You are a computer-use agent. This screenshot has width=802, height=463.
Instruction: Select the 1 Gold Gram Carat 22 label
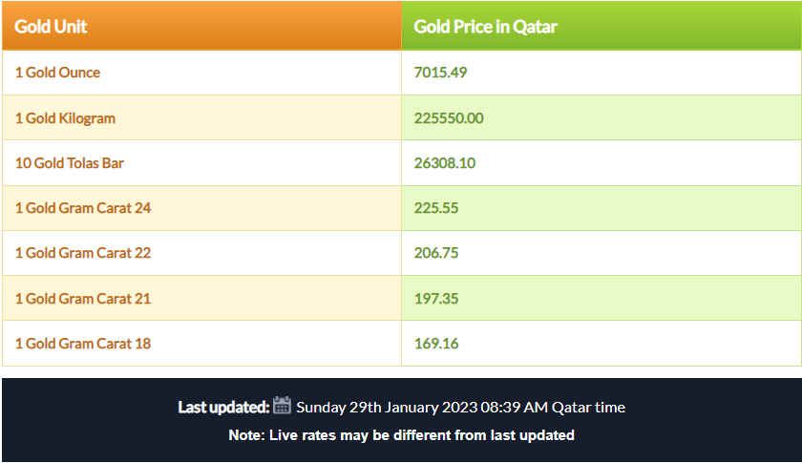point(83,253)
